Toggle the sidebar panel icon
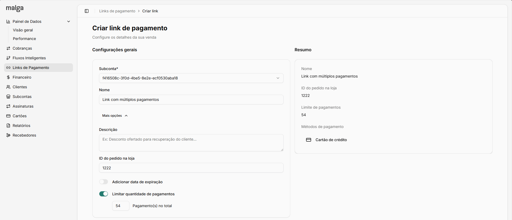 (87, 11)
